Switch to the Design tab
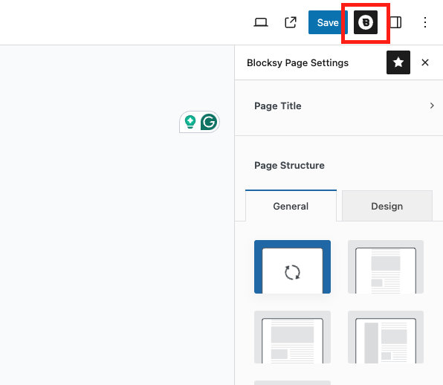 [x=387, y=206]
